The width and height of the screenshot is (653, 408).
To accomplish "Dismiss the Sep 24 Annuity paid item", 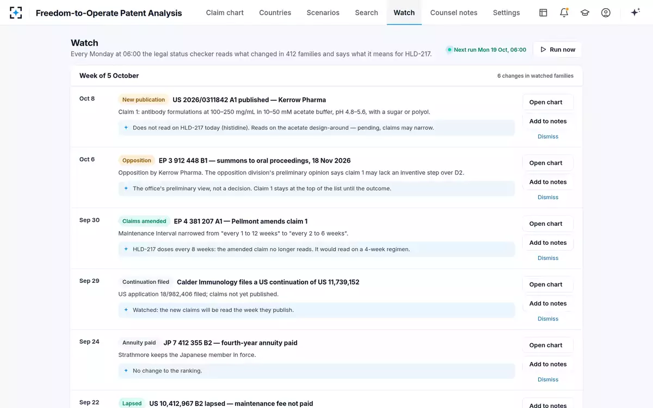I will coord(548,380).
